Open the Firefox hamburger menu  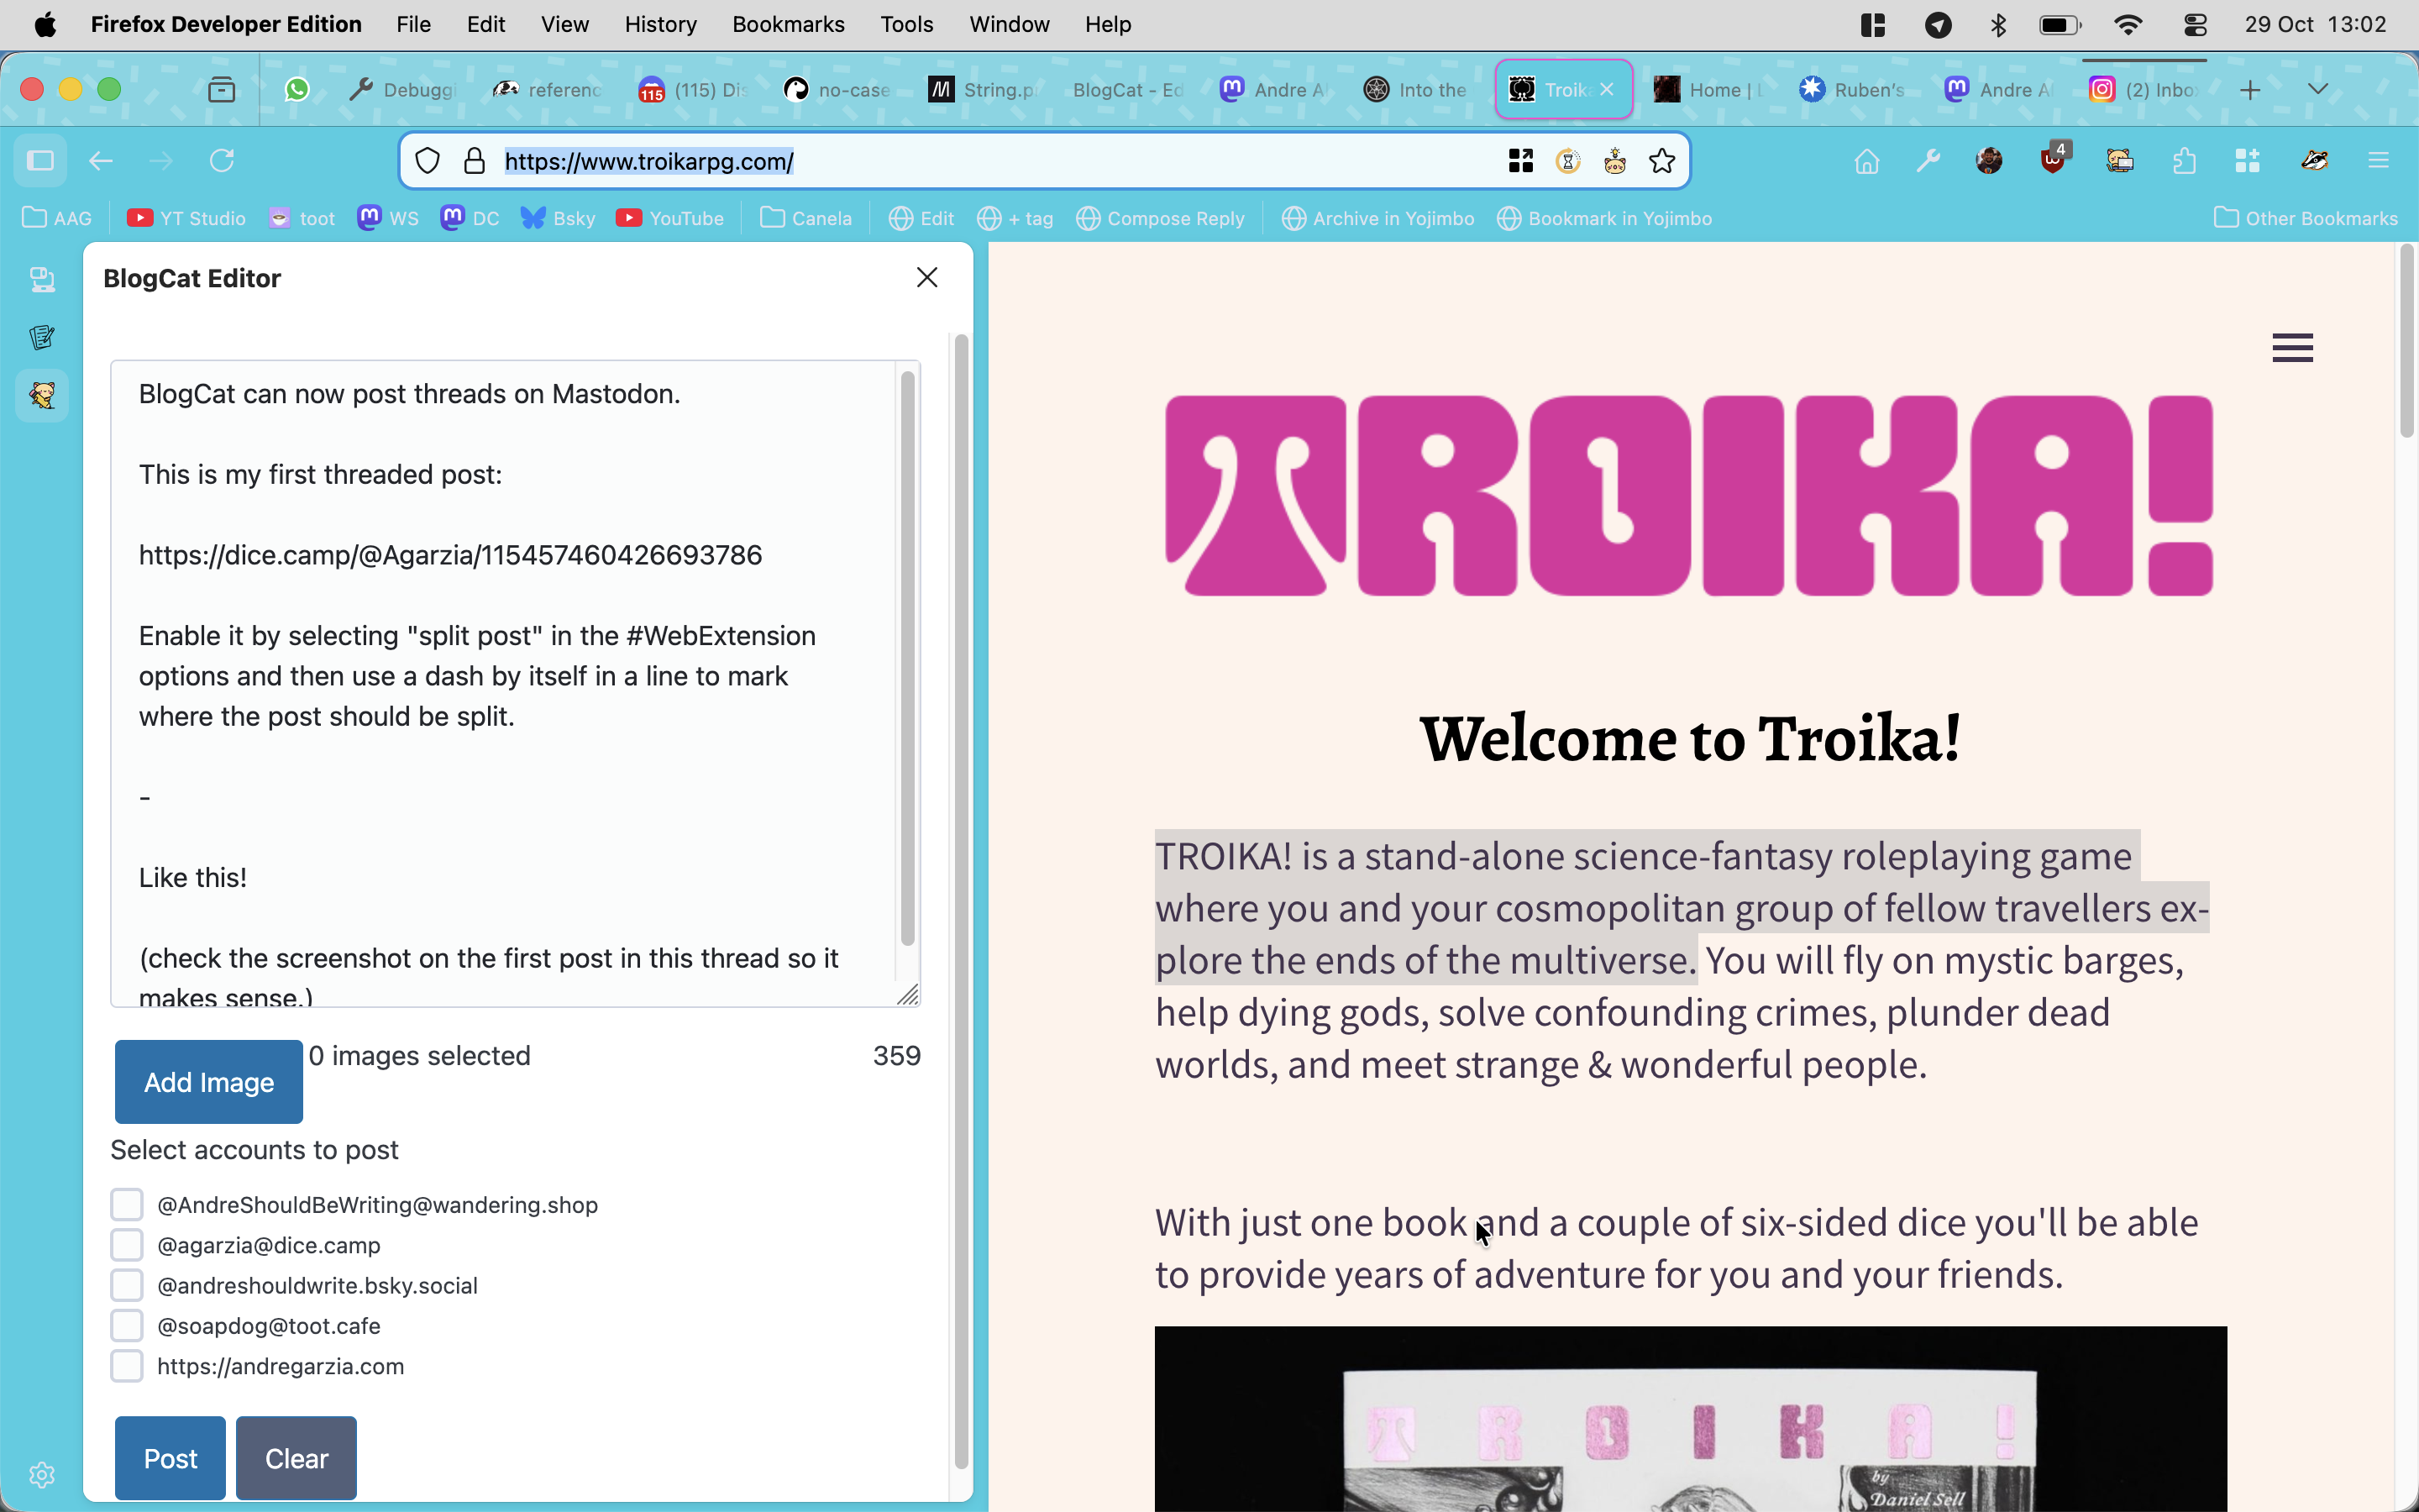pyautogui.click(x=2379, y=160)
